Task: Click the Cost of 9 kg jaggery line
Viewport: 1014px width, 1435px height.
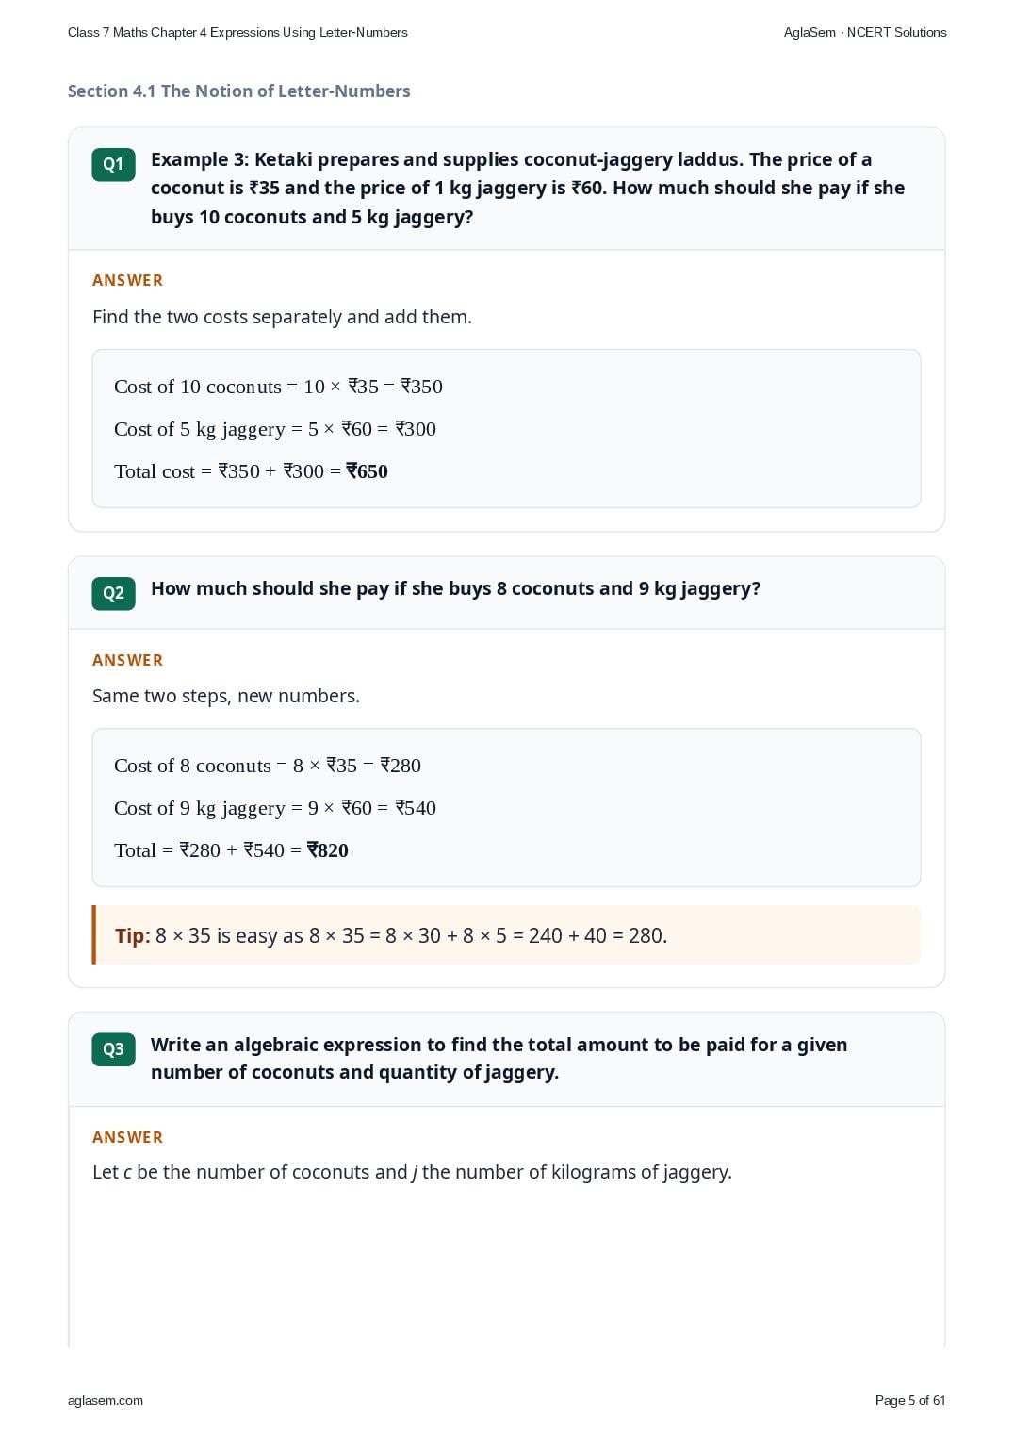Action: (275, 808)
